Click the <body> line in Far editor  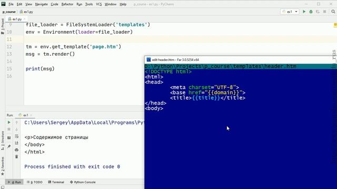point(154,109)
